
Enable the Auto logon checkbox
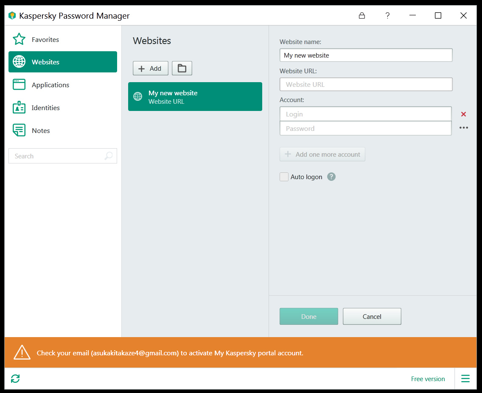pyautogui.click(x=284, y=177)
